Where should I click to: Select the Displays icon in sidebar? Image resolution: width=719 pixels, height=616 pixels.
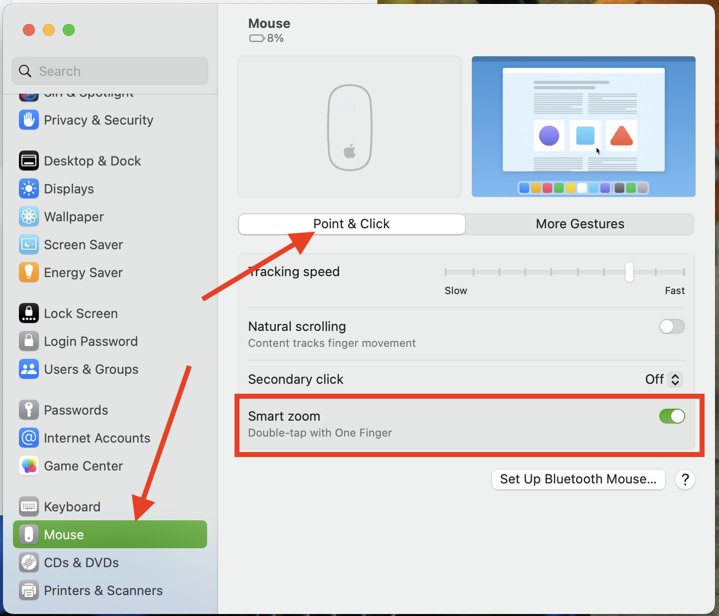(x=28, y=188)
